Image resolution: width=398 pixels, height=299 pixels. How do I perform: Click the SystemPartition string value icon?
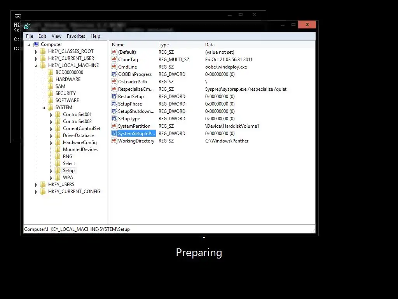click(x=114, y=126)
